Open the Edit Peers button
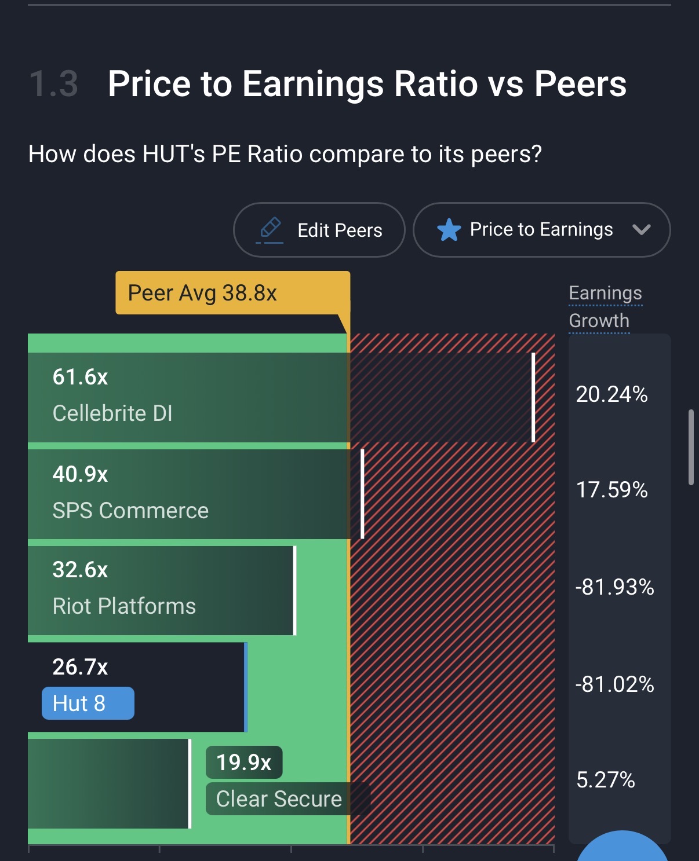Image resolution: width=699 pixels, height=861 pixels. click(x=319, y=230)
